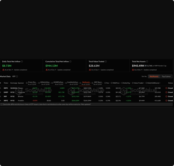Viewport: 174px width, 166px height.
Task: Click warning icon under the $944.13M value
Action: pyautogui.click(x=47, y=70)
